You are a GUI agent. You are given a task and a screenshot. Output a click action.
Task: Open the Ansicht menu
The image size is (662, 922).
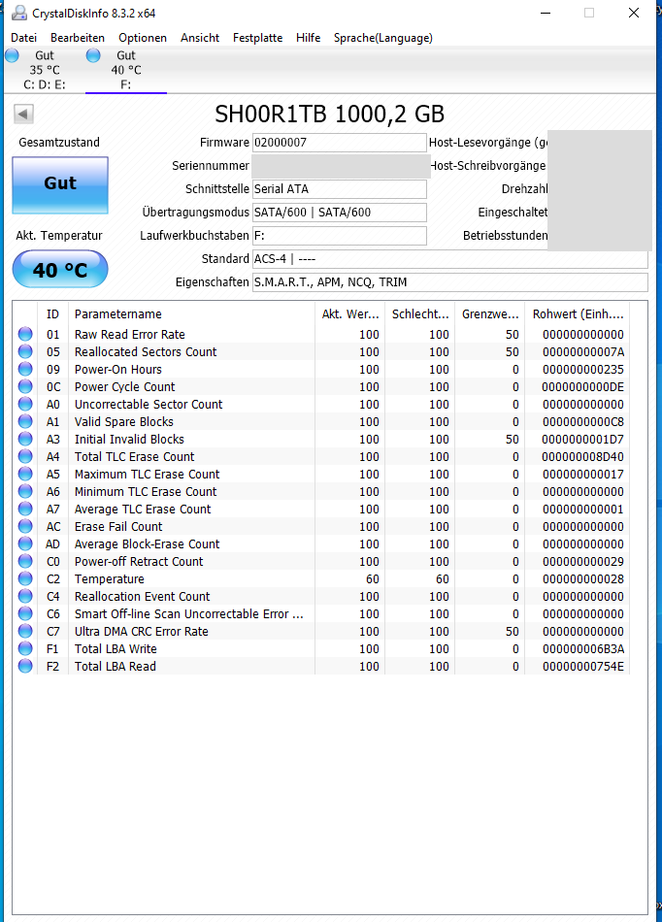click(200, 38)
